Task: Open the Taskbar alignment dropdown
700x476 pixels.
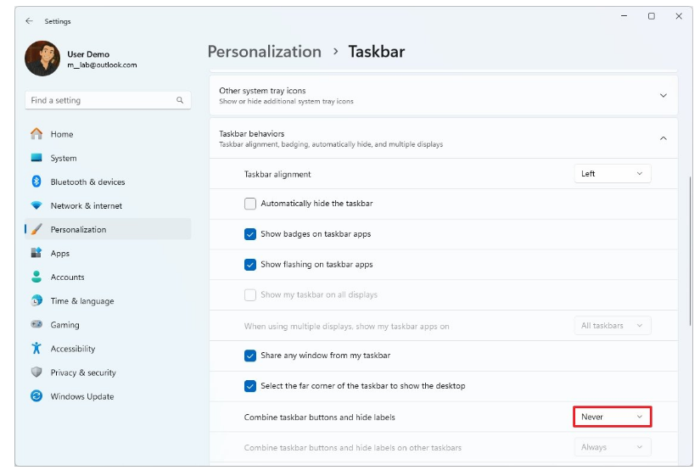Action: click(x=613, y=174)
